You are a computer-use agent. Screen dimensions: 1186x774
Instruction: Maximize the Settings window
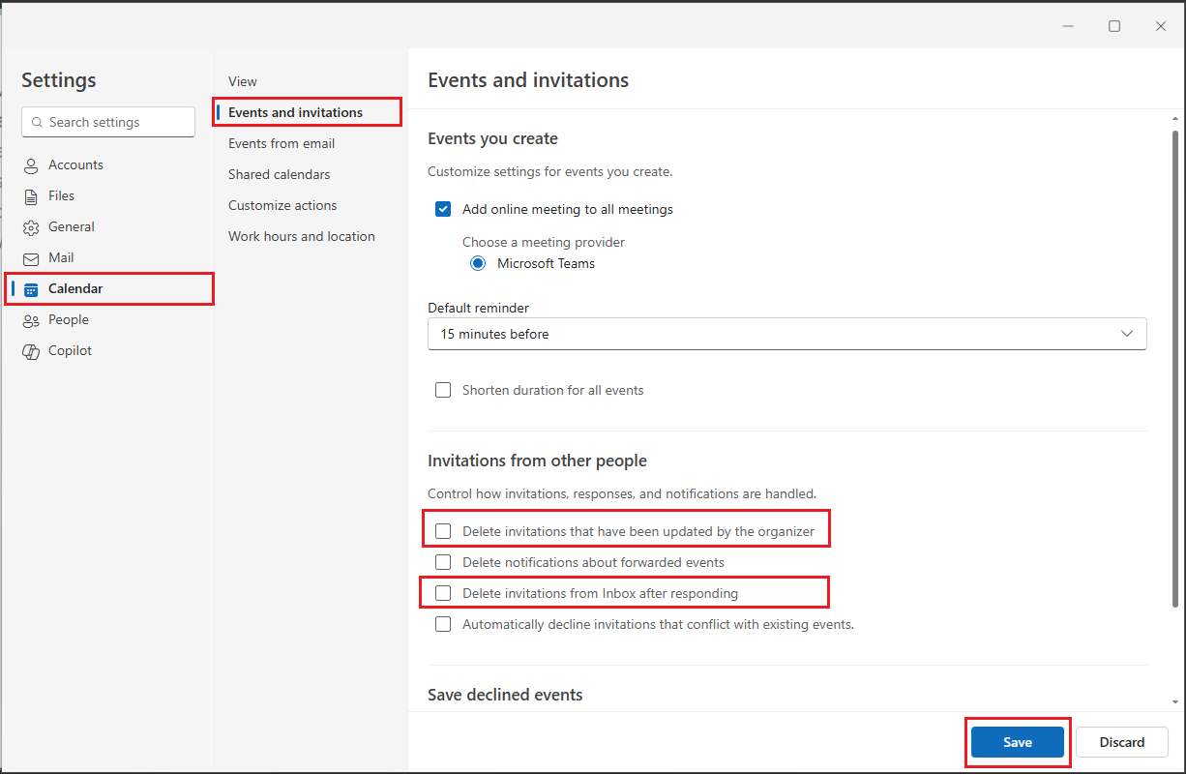pyautogui.click(x=1114, y=26)
